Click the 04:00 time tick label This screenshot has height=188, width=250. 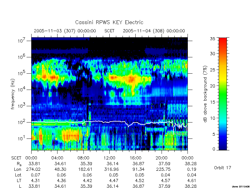point(57,158)
